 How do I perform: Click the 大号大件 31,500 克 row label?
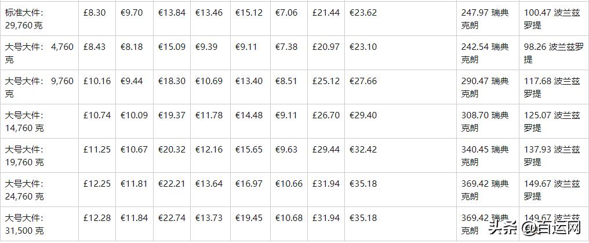pyautogui.click(x=24, y=224)
